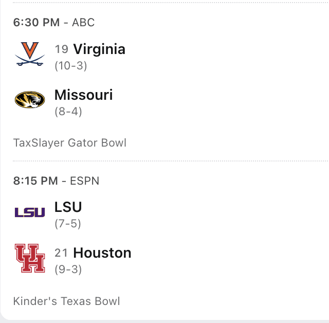Click the Virginia Cavaliers logo

[x=30, y=55]
